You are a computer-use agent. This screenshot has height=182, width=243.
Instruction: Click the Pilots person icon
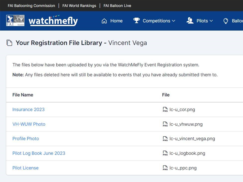click(x=190, y=21)
